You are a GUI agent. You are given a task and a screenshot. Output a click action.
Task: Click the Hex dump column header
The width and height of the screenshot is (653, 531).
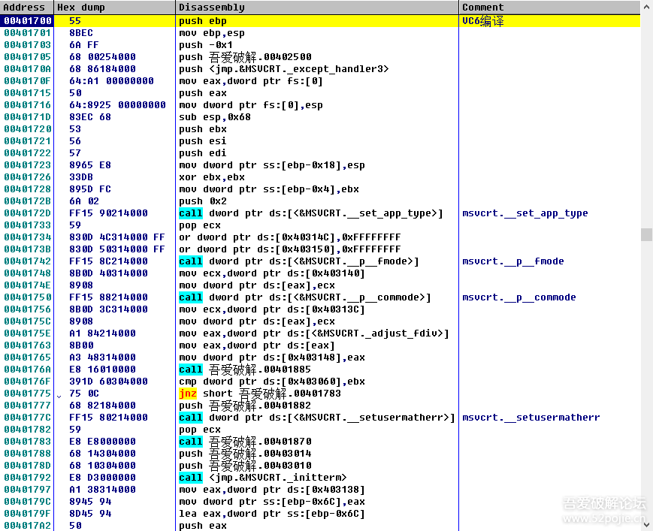(x=115, y=7)
